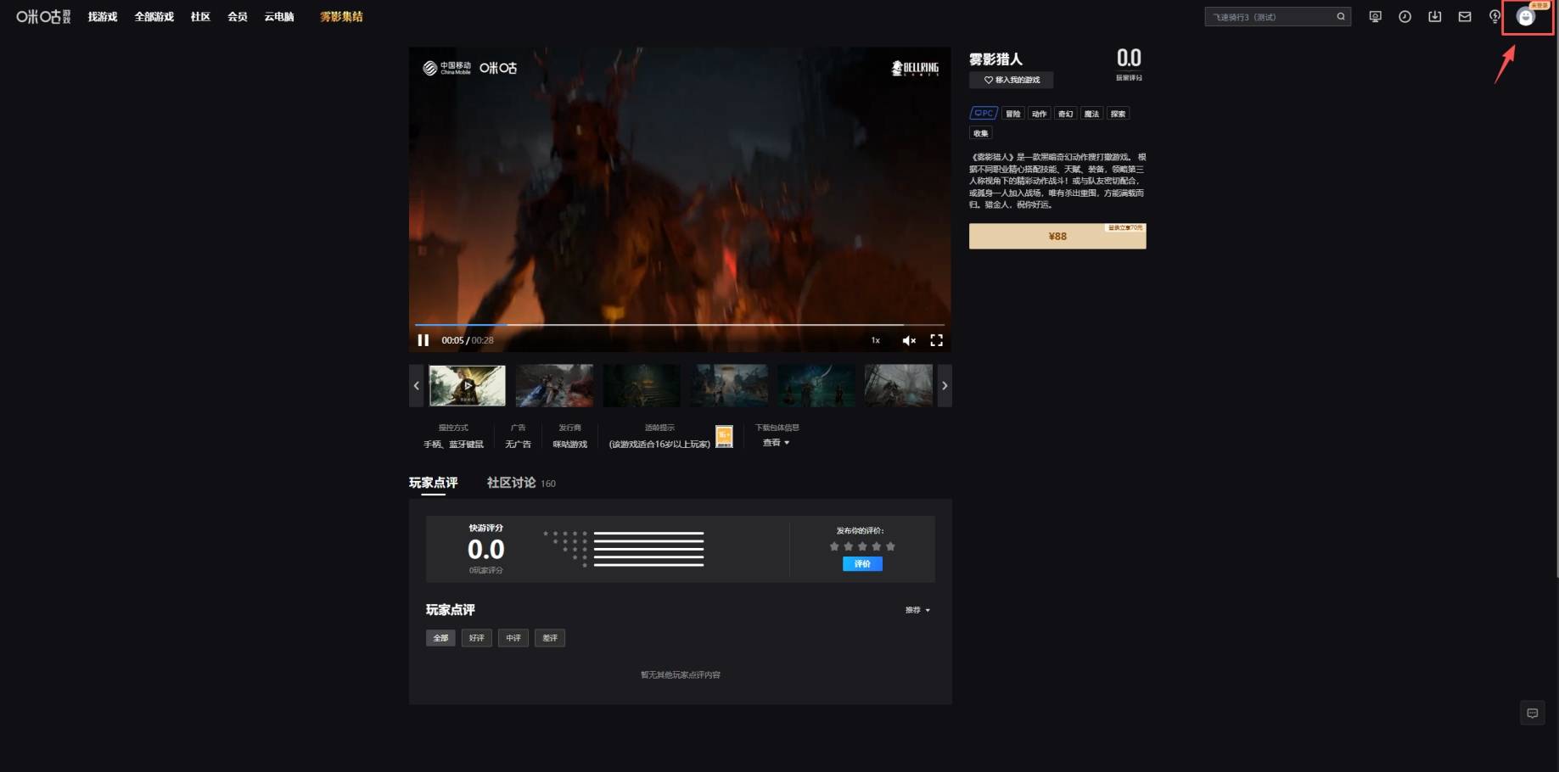Open the feedback chat icon at bottom right
This screenshot has width=1559, height=772.
tap(1533, 713)
